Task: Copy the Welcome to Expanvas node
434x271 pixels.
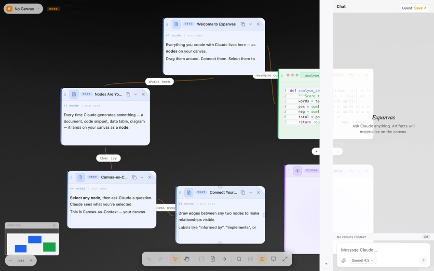Action: click(x=243, y=25)
